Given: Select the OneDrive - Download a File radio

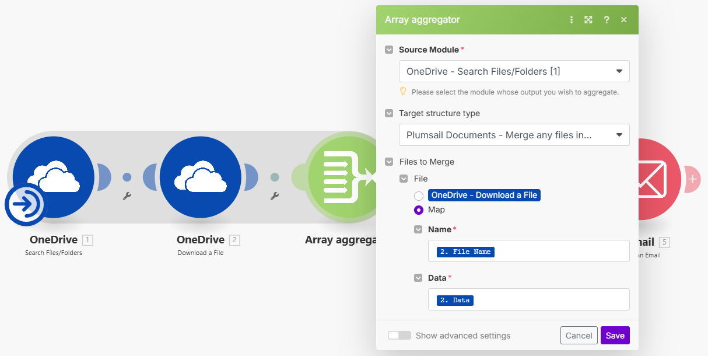Looking at the screenshot, I should point(419,196).
